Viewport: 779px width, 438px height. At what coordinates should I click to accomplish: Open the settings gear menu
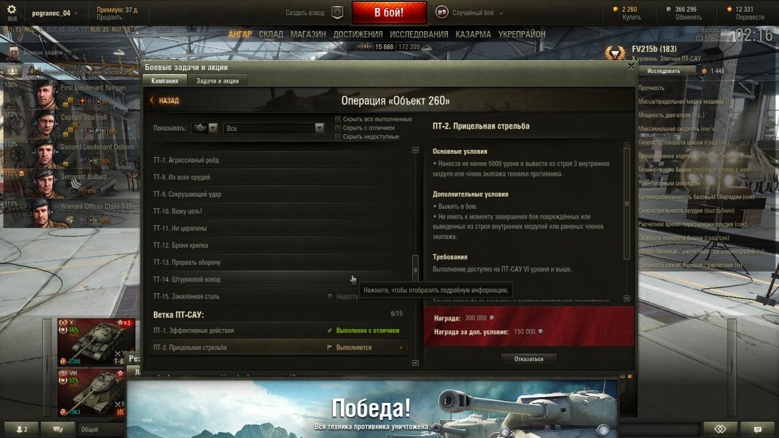[x=12, y=9]
